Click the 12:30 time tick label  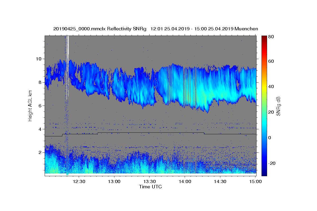coord(79,181)
